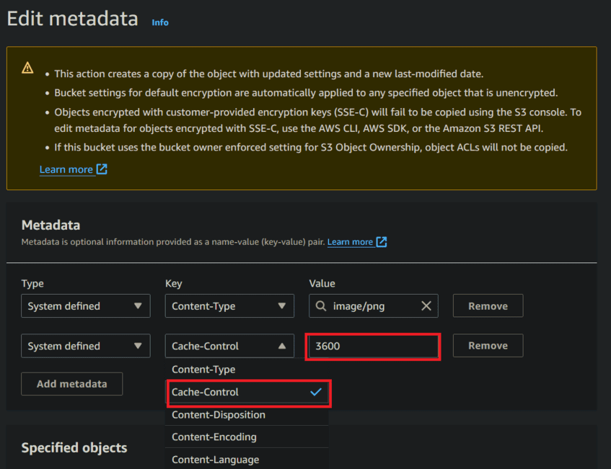Viewport: 611px width, 469px height.
Task: Open Learn more link under Metadata heading
Action: click(x=350, y=242)
